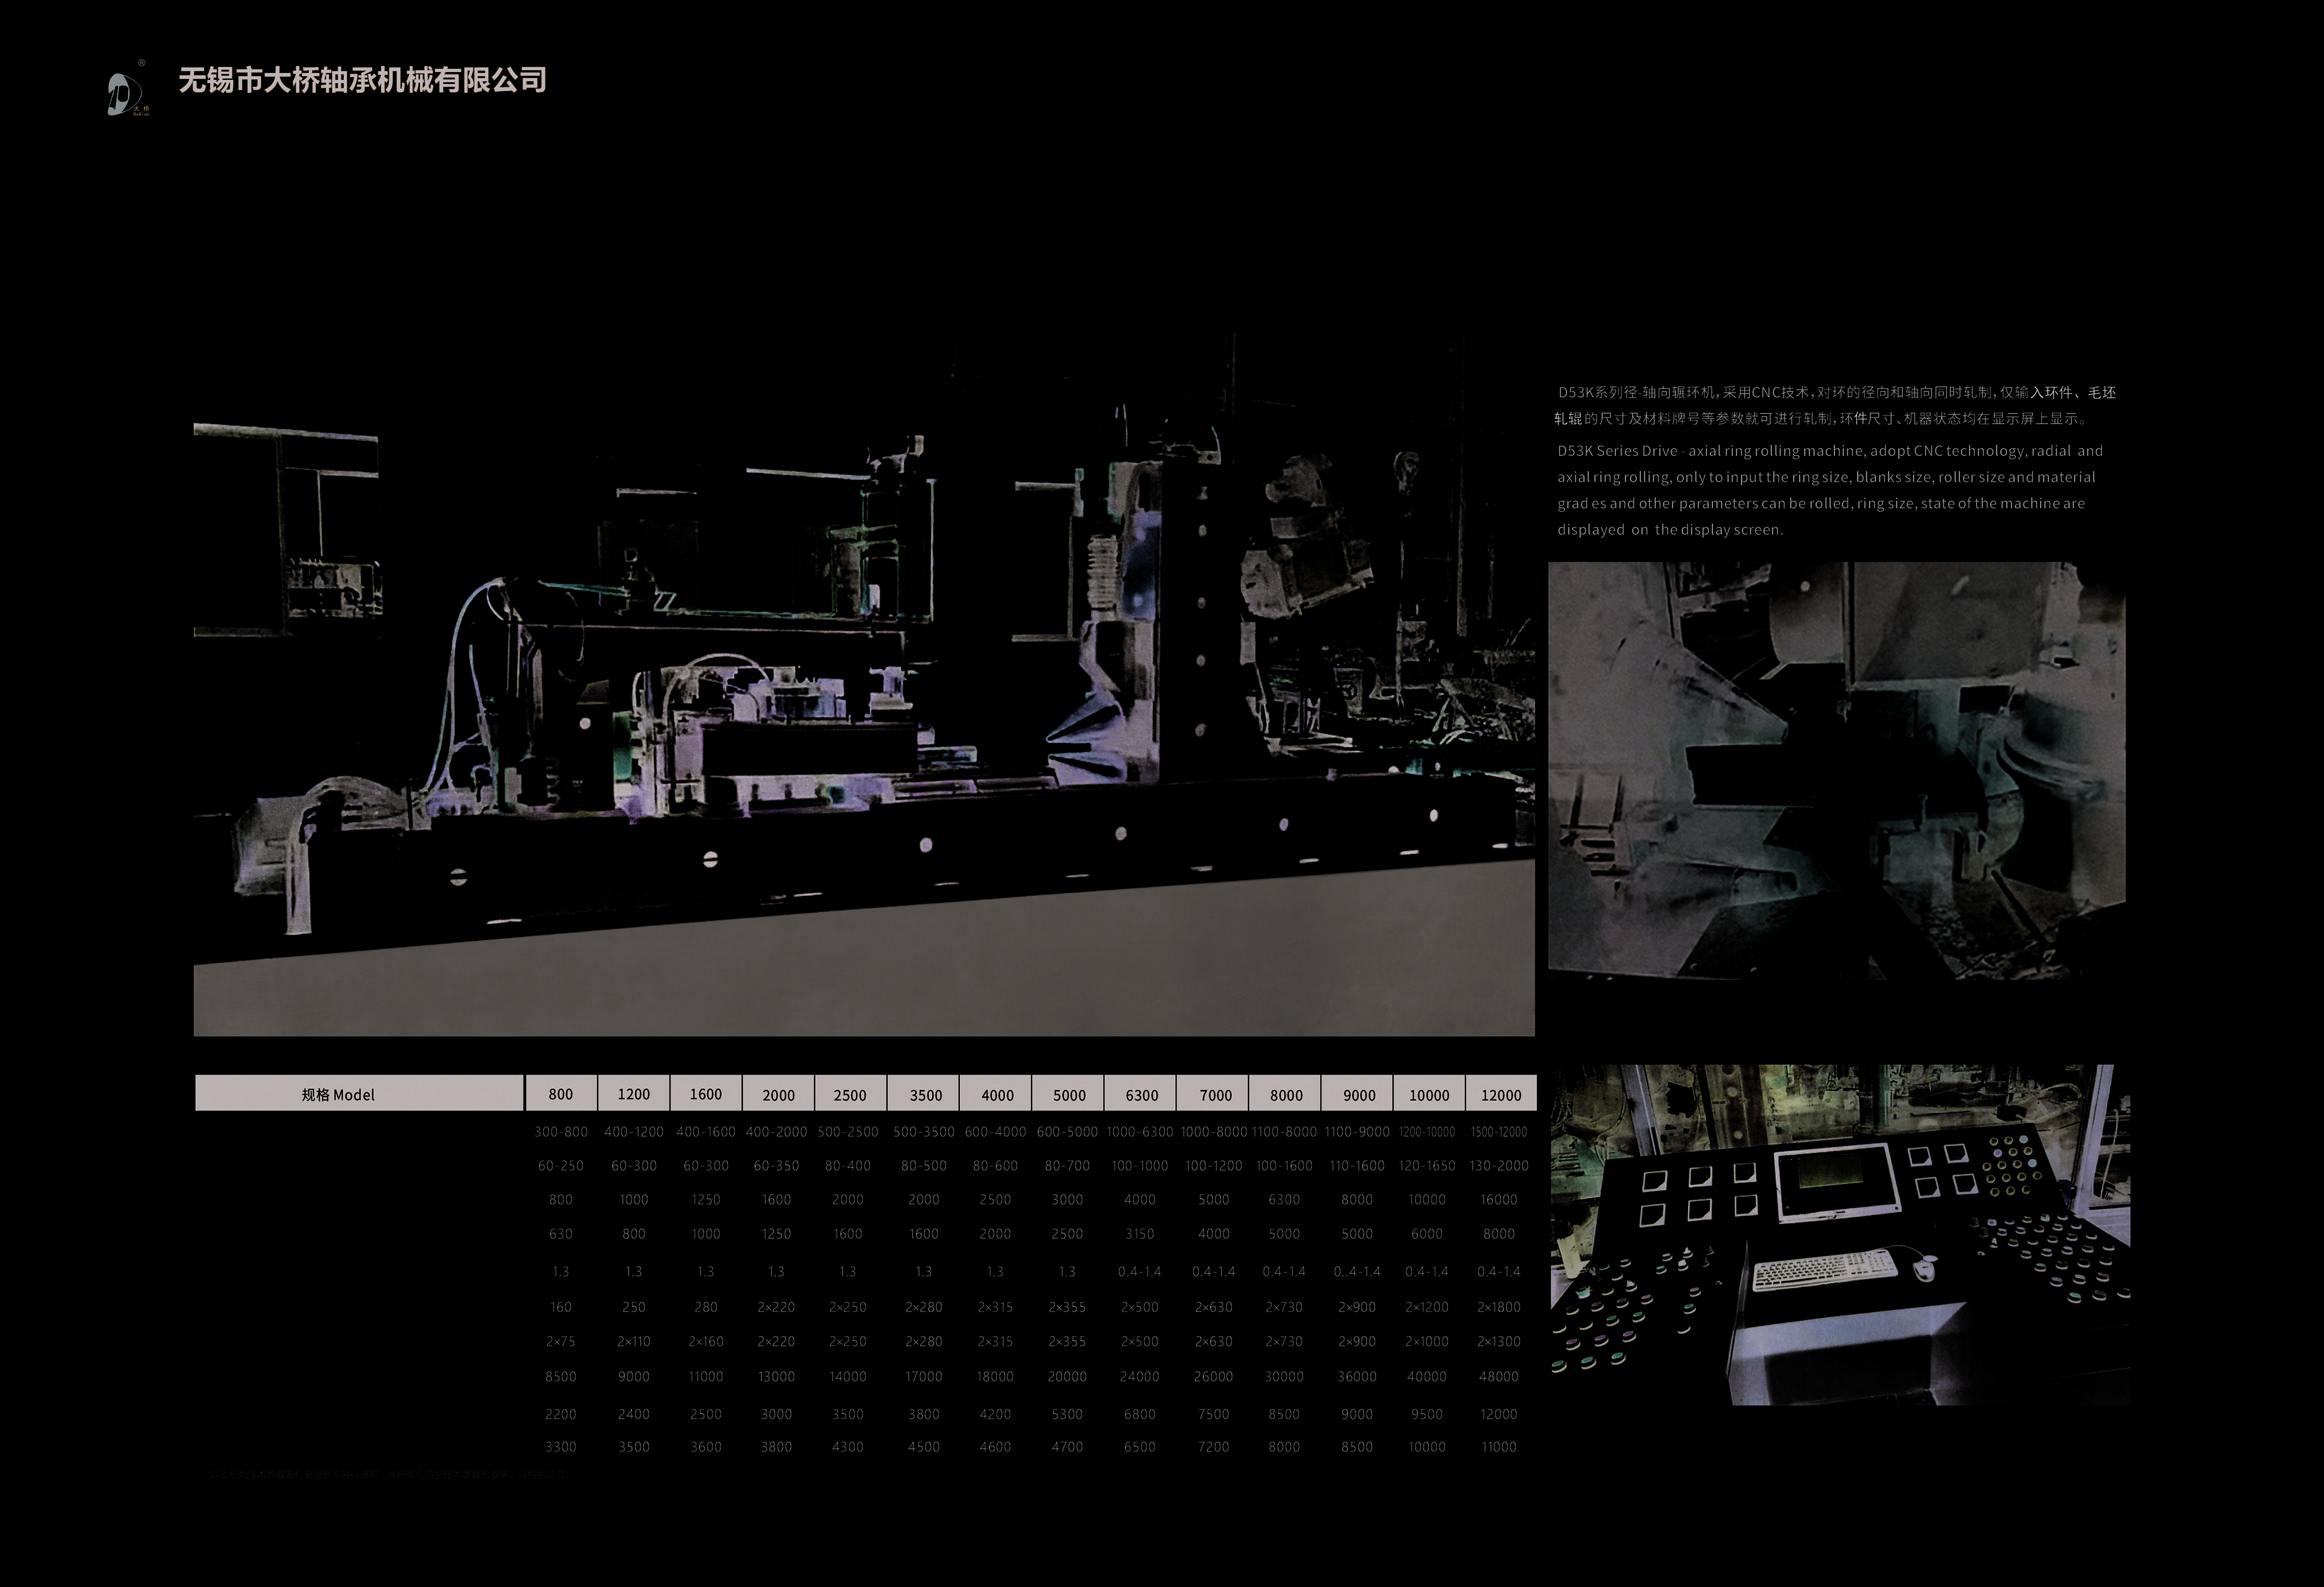2324x1587 pixels.
Task: Click the 1500-12000 cell in the table
Action: [1499, 1132]
